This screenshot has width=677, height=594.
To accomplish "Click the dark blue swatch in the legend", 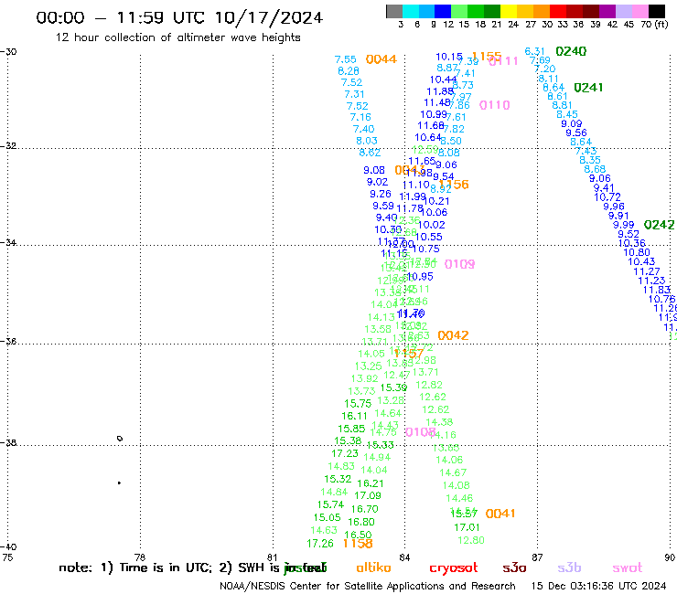I will (443, 11).
